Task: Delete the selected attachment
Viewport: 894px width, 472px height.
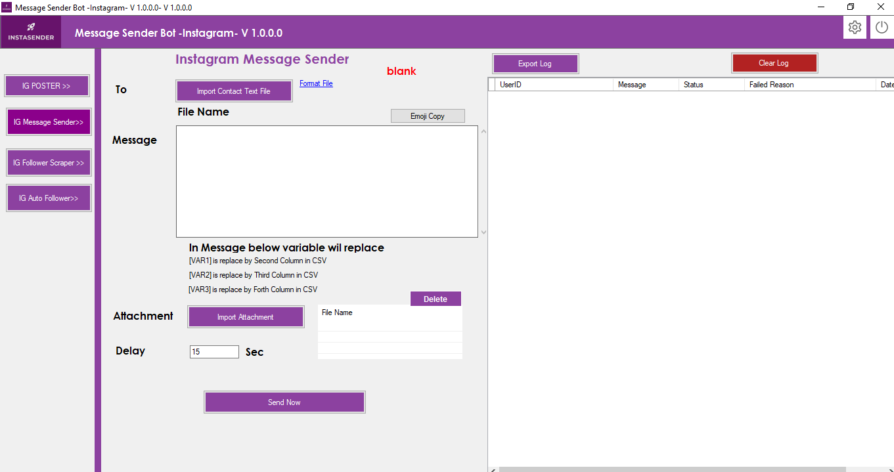Action: [x=436, y=299]
